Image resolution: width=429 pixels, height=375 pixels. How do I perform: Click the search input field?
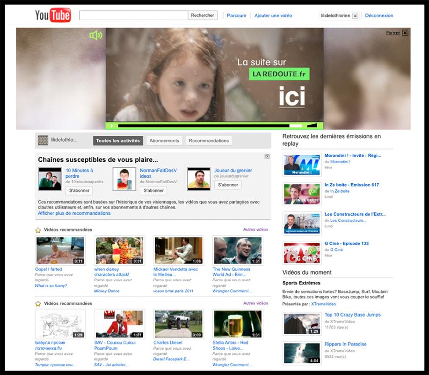(x=133, y=15)
